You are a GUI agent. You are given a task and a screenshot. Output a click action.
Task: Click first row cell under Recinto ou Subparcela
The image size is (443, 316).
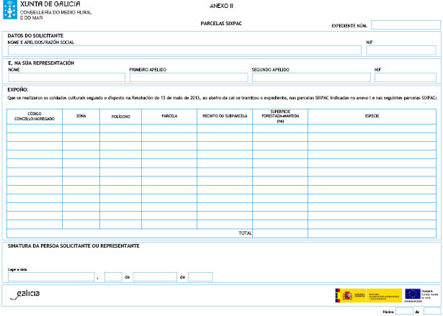click(225, 129)
